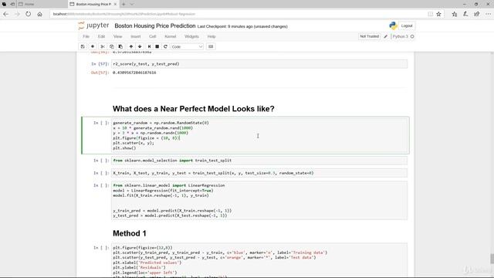Click the train_test_split import cell

(259, 161)
